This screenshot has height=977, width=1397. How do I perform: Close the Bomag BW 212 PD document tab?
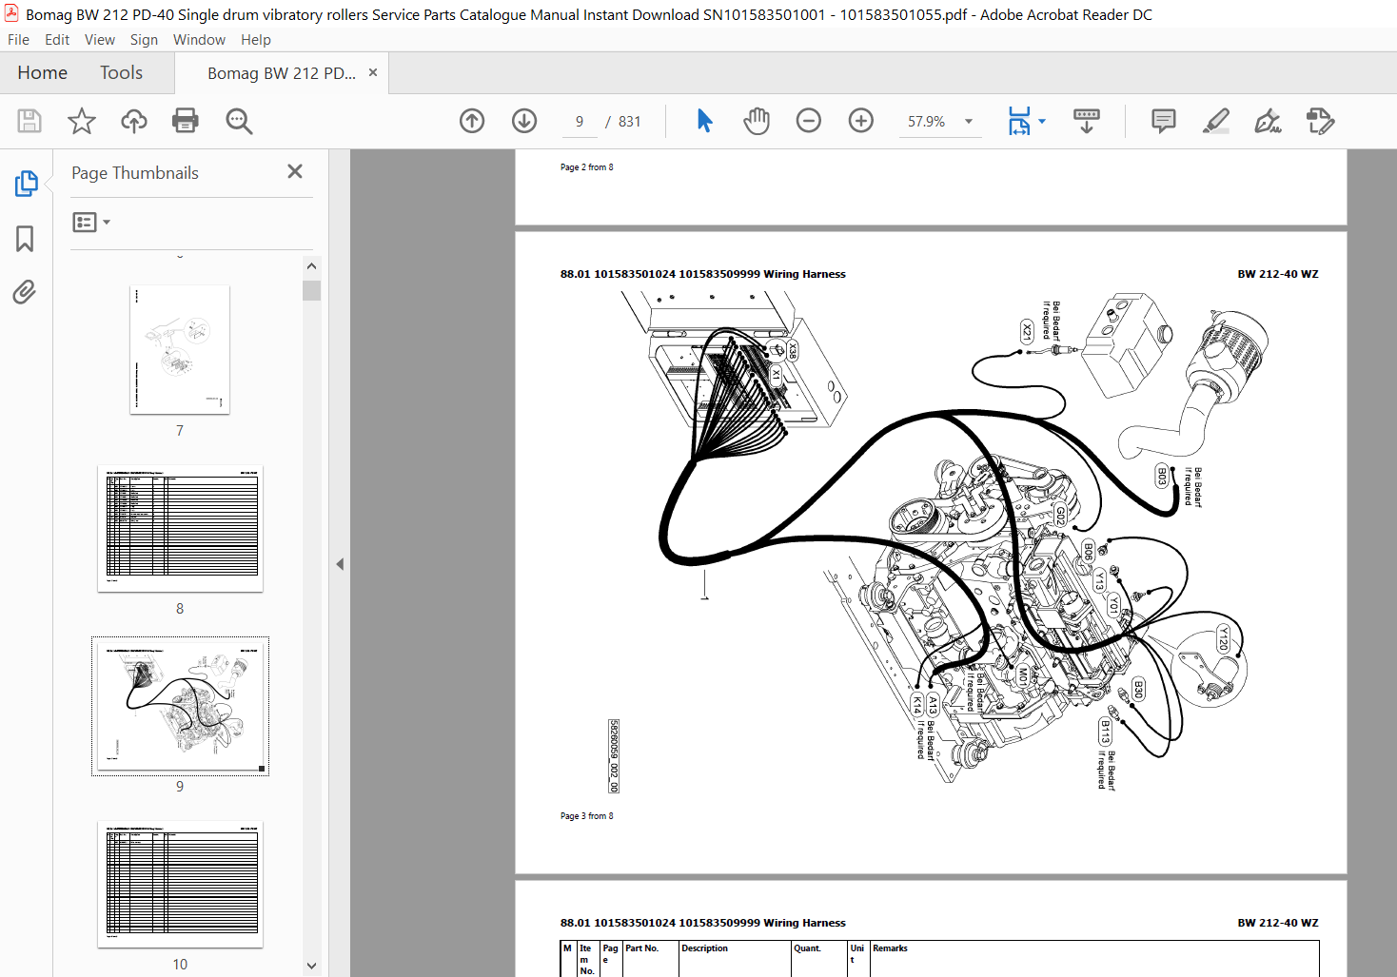coord(373,72)
